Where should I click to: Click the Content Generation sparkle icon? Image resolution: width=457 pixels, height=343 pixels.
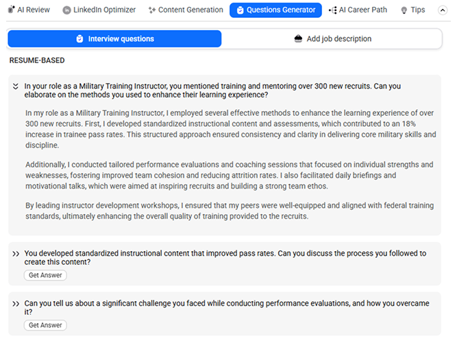coord(152,10)
